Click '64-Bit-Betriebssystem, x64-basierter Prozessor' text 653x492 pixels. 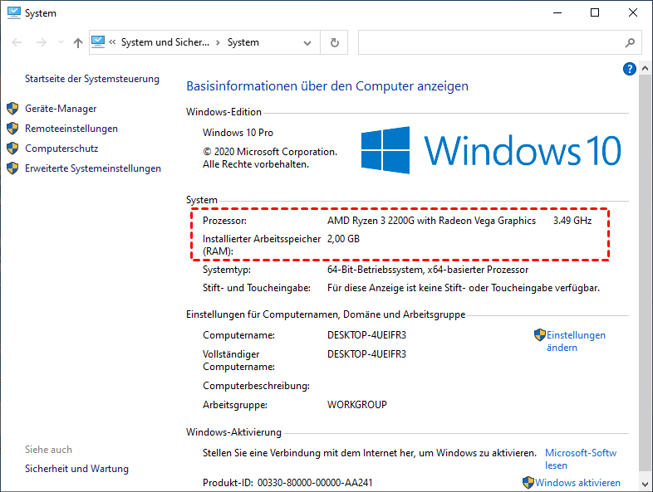428,270
